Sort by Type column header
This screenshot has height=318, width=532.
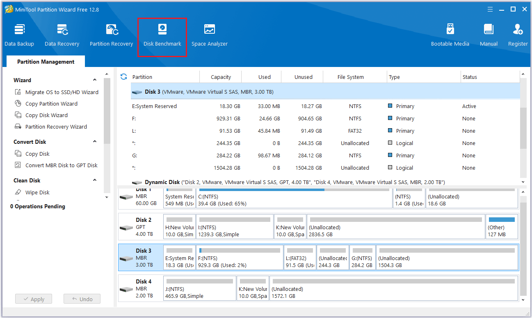click(x=424, y=77)
